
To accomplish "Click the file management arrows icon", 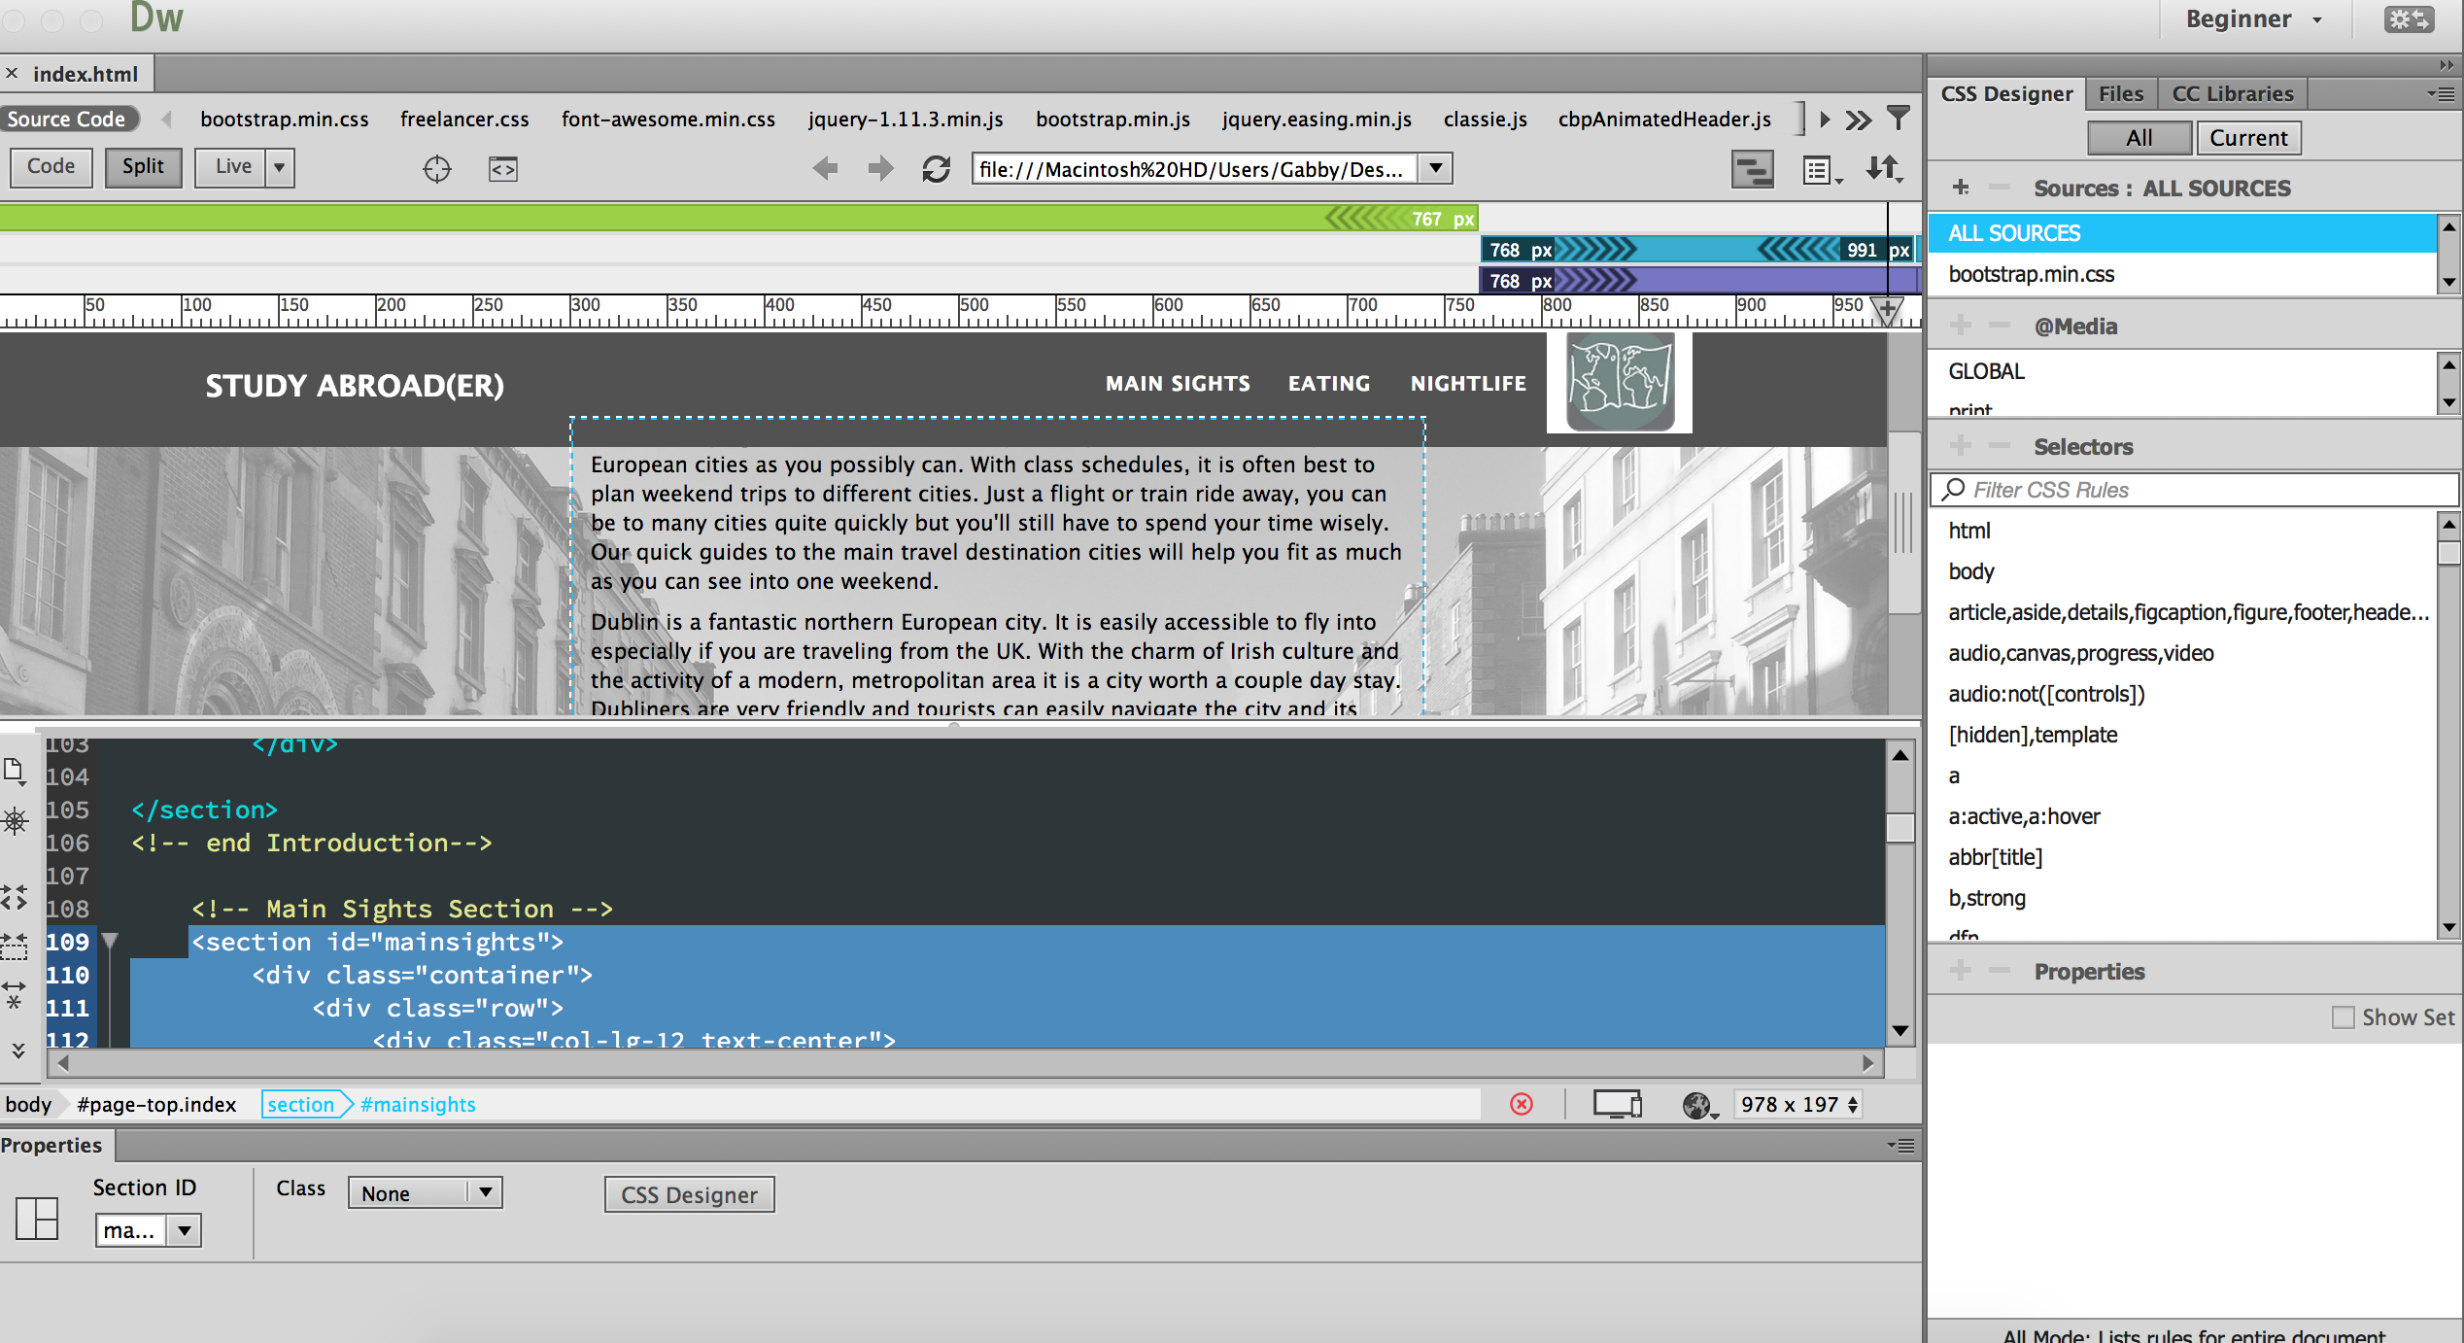I will point(1883,169).
